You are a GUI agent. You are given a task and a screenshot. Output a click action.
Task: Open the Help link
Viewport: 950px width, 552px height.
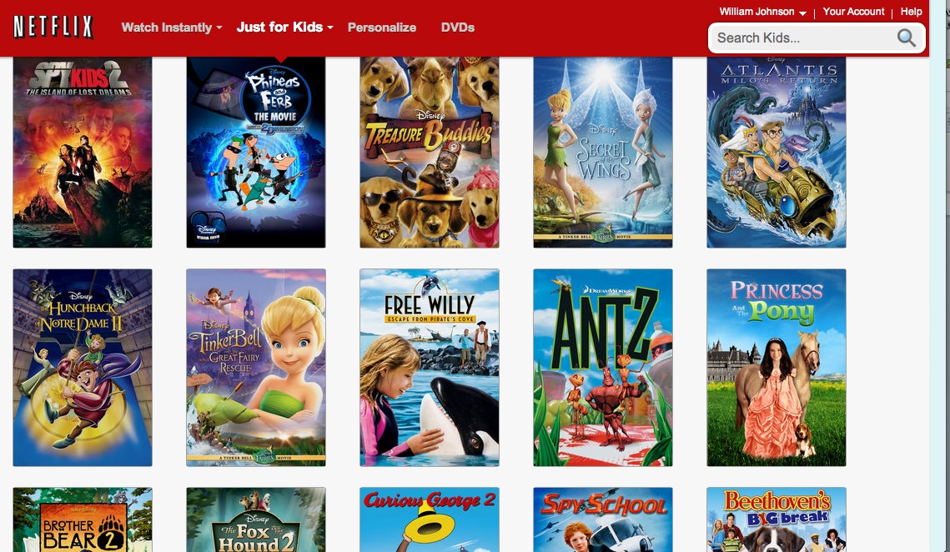911,12
